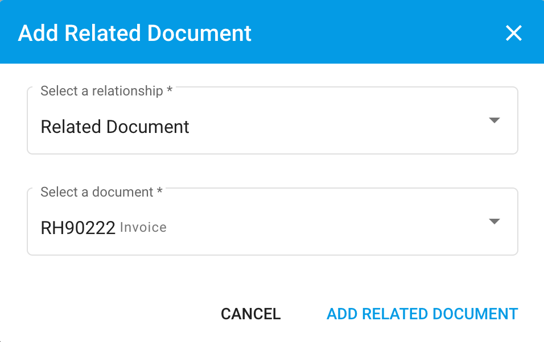The image size is (544, 342).
Task: Click CANCEL to abort adding a document
Action: 250,314
